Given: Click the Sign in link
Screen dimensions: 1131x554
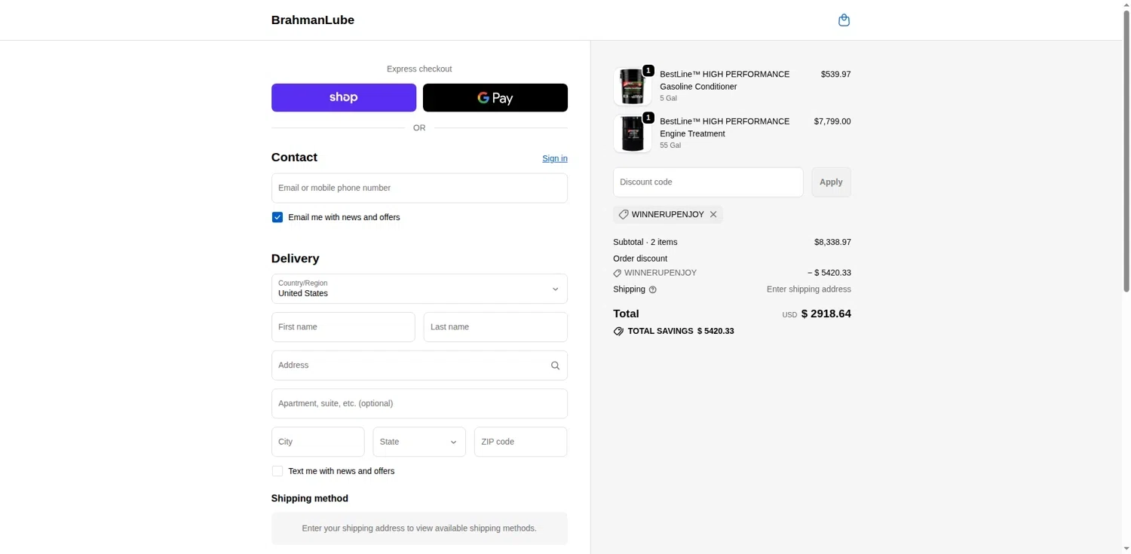Looking at the screenshot, I should coord(555,158).
